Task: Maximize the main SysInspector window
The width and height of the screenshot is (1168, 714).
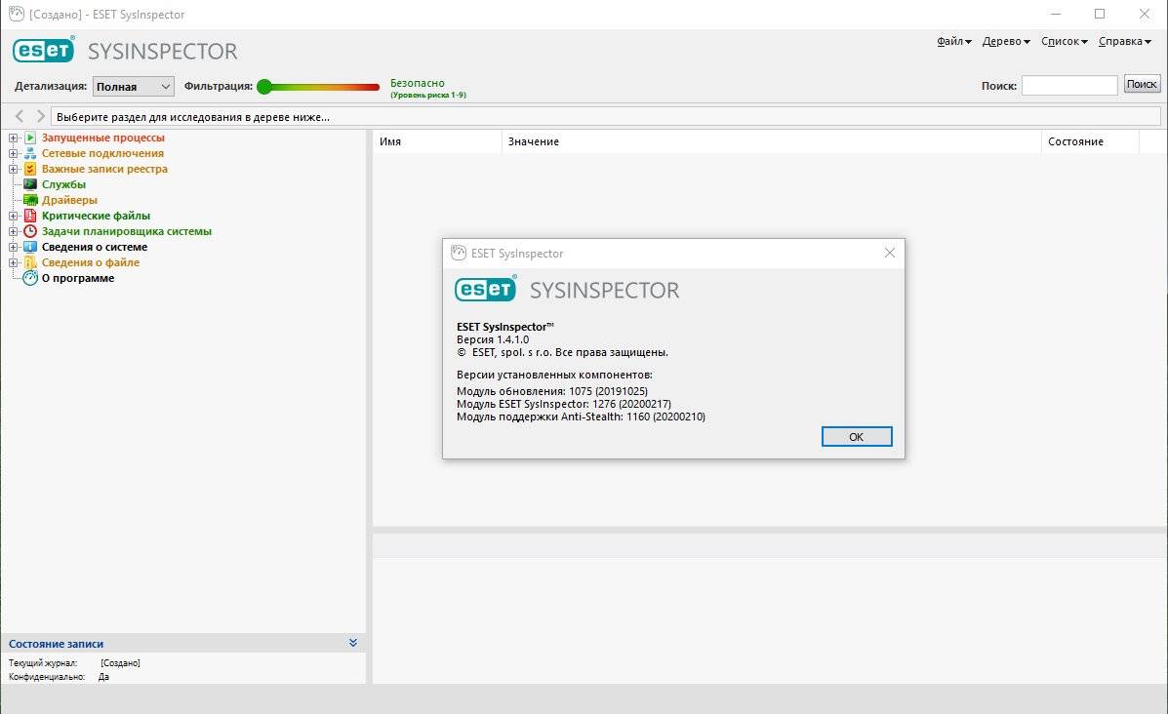Action: tap(1100, 15)
